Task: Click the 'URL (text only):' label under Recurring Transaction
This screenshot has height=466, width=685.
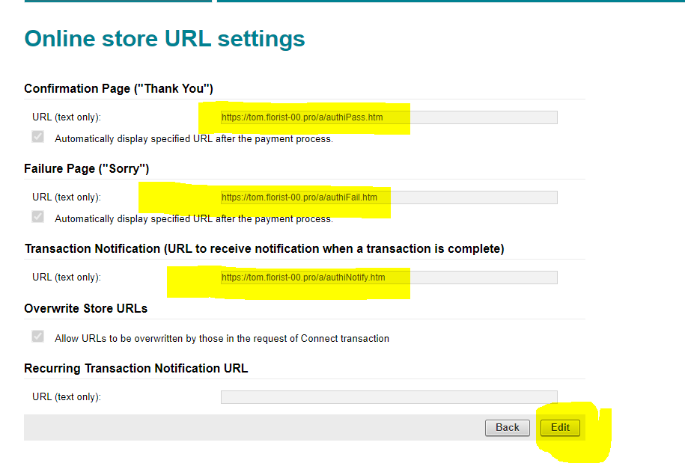Action: click(67, 397)
